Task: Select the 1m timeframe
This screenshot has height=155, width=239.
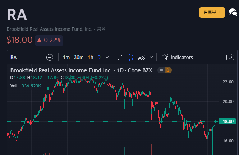Action: [x=66, y=58]
